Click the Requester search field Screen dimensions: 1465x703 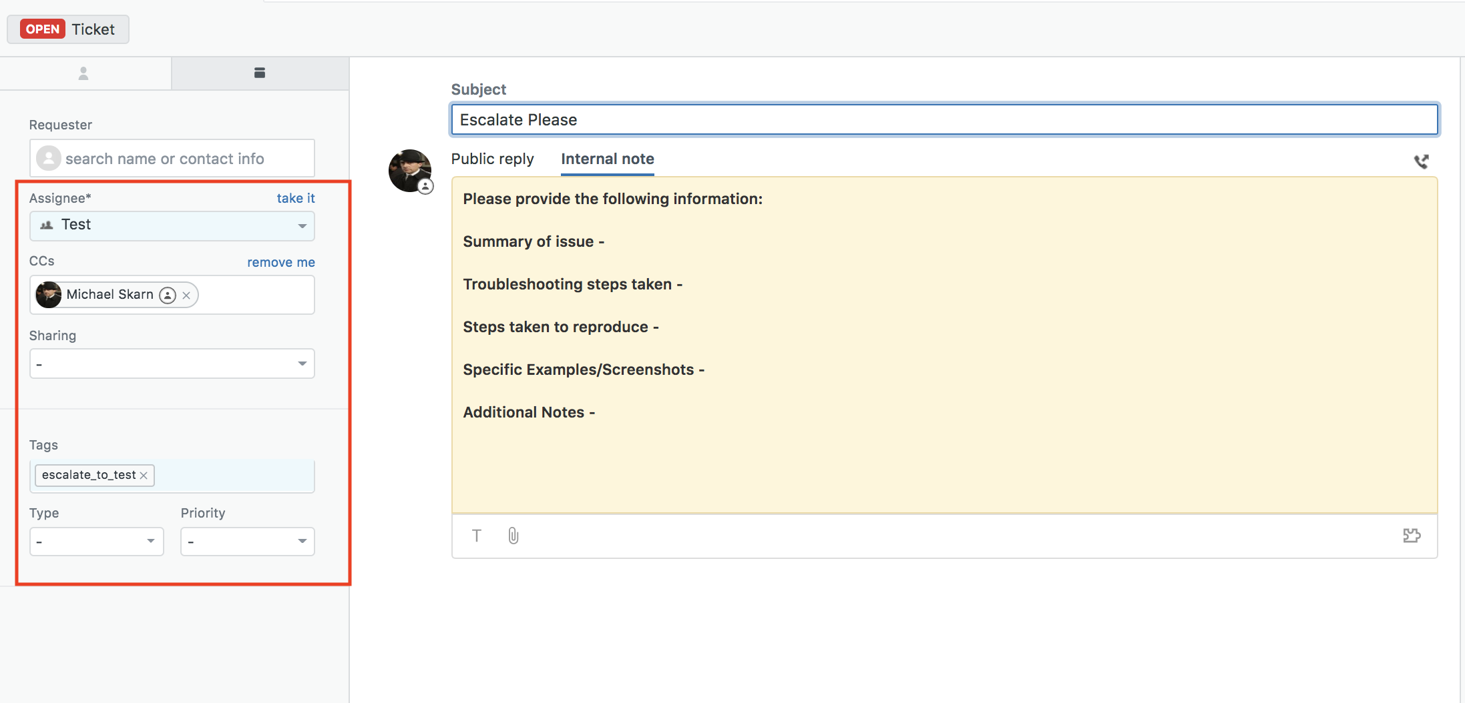pyautogui.click(x=172, y=158)
